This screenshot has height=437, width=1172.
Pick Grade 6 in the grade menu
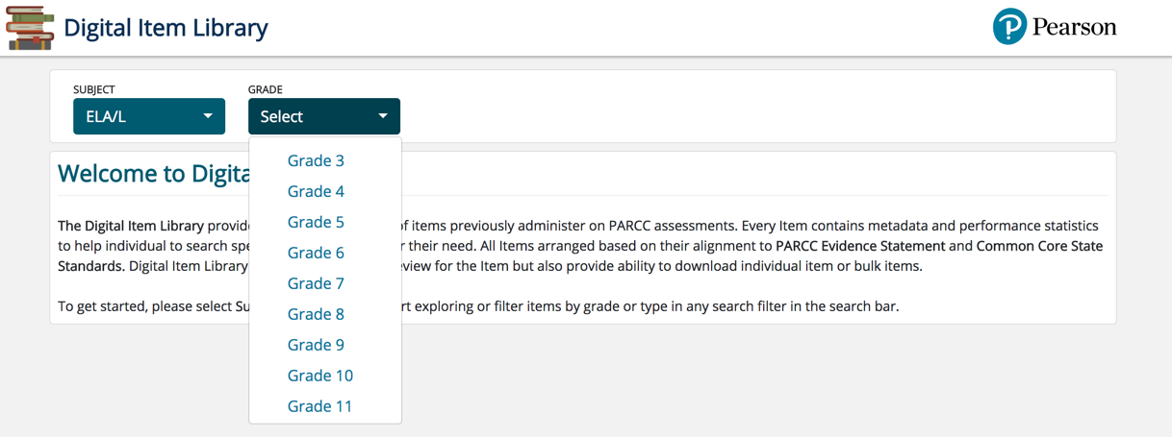(x=316, y=253)
